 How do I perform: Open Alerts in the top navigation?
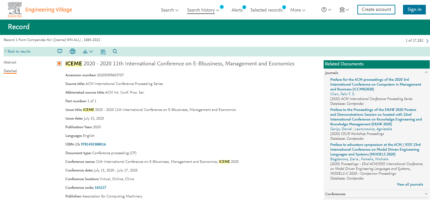(x=237, y=10)
